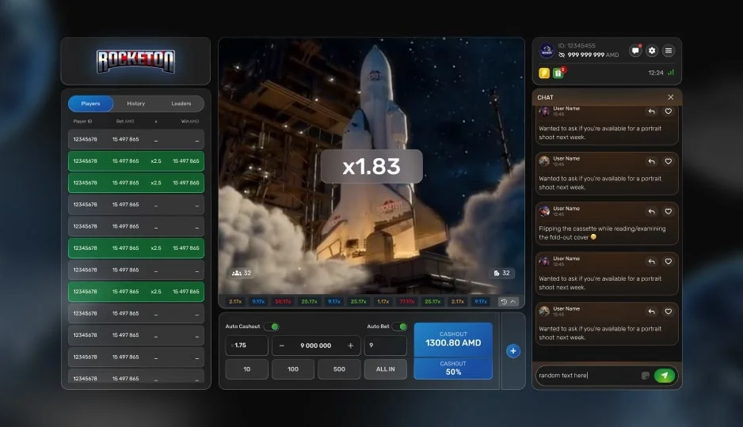Toggle the Auto Cashout switch
The image size is (743, 427).
(271, 327)
